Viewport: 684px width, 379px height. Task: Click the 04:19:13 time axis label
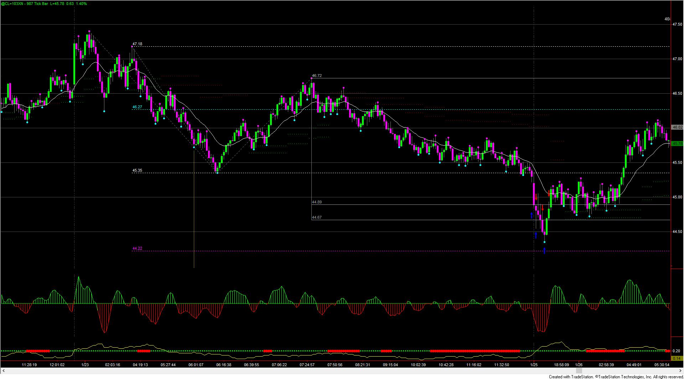click(140, 365)
